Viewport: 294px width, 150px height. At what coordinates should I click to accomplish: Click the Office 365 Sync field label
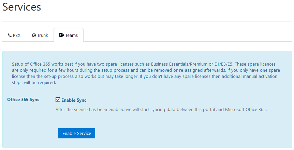[x=23, y=100]
